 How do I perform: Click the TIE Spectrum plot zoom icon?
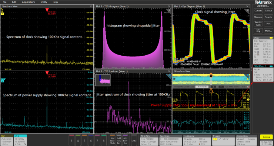pos(169,76)
